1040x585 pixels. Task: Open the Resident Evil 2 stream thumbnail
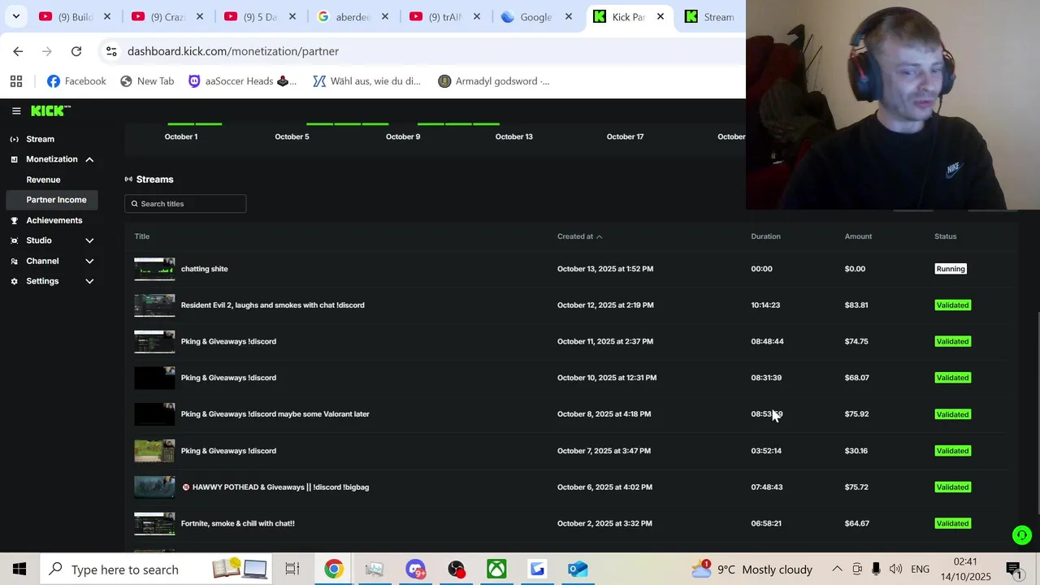coord(154,305)
